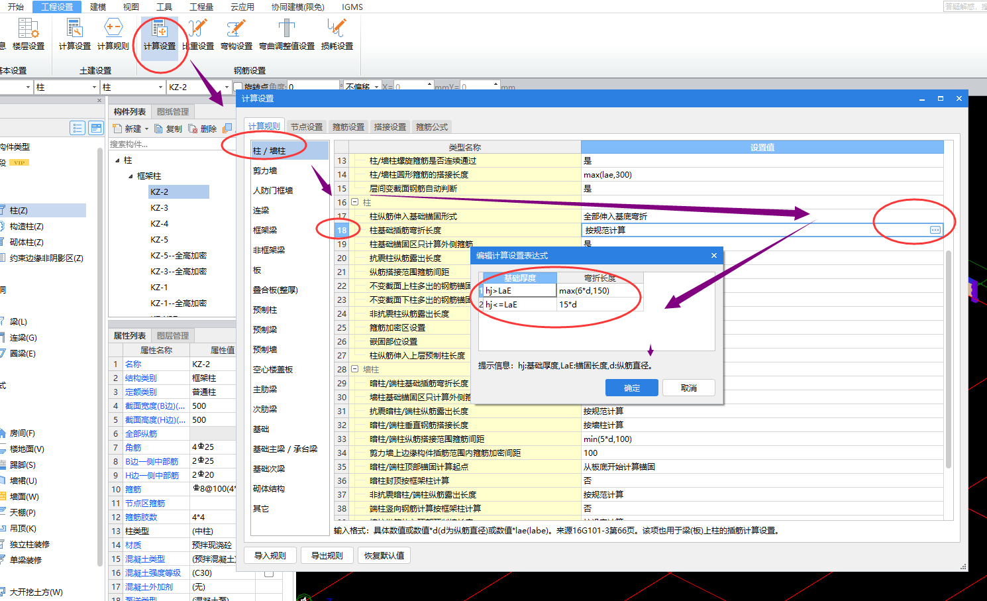Click 取消 in expression dialog
The height and width of the screenshot is (601, 987).
[689, 388]
